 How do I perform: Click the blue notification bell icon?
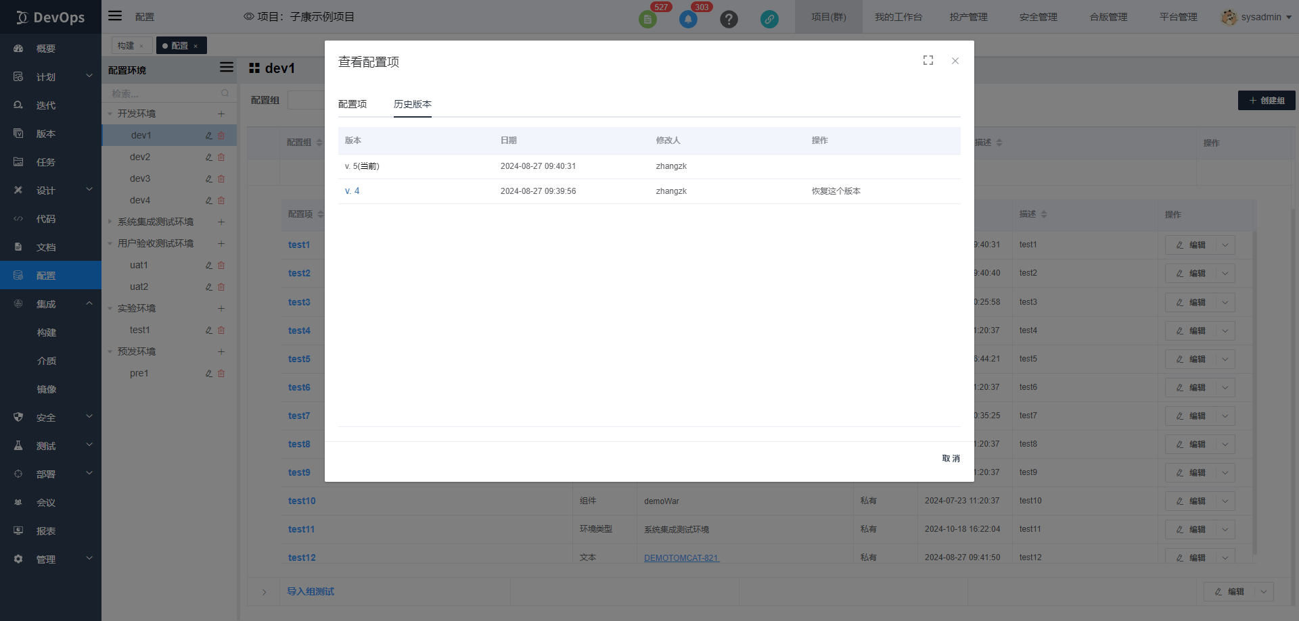coord(688,19)
